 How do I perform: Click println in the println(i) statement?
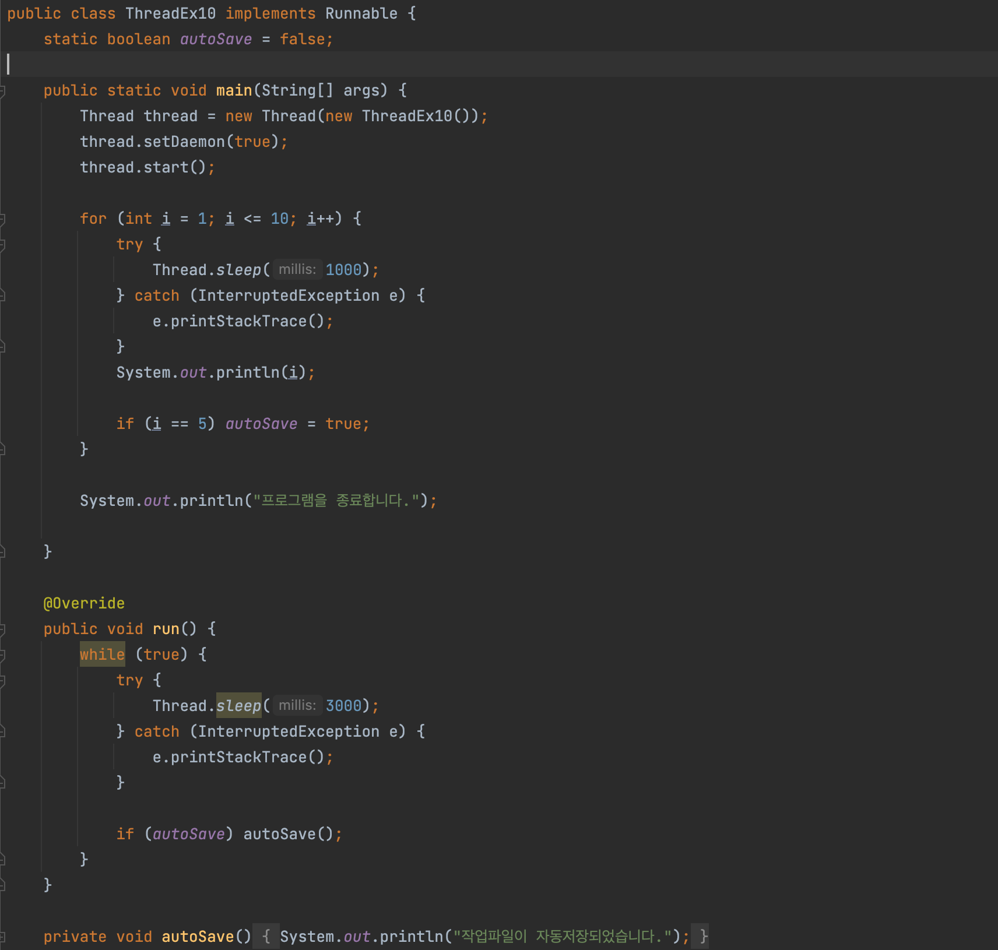[x=248, y=372]
